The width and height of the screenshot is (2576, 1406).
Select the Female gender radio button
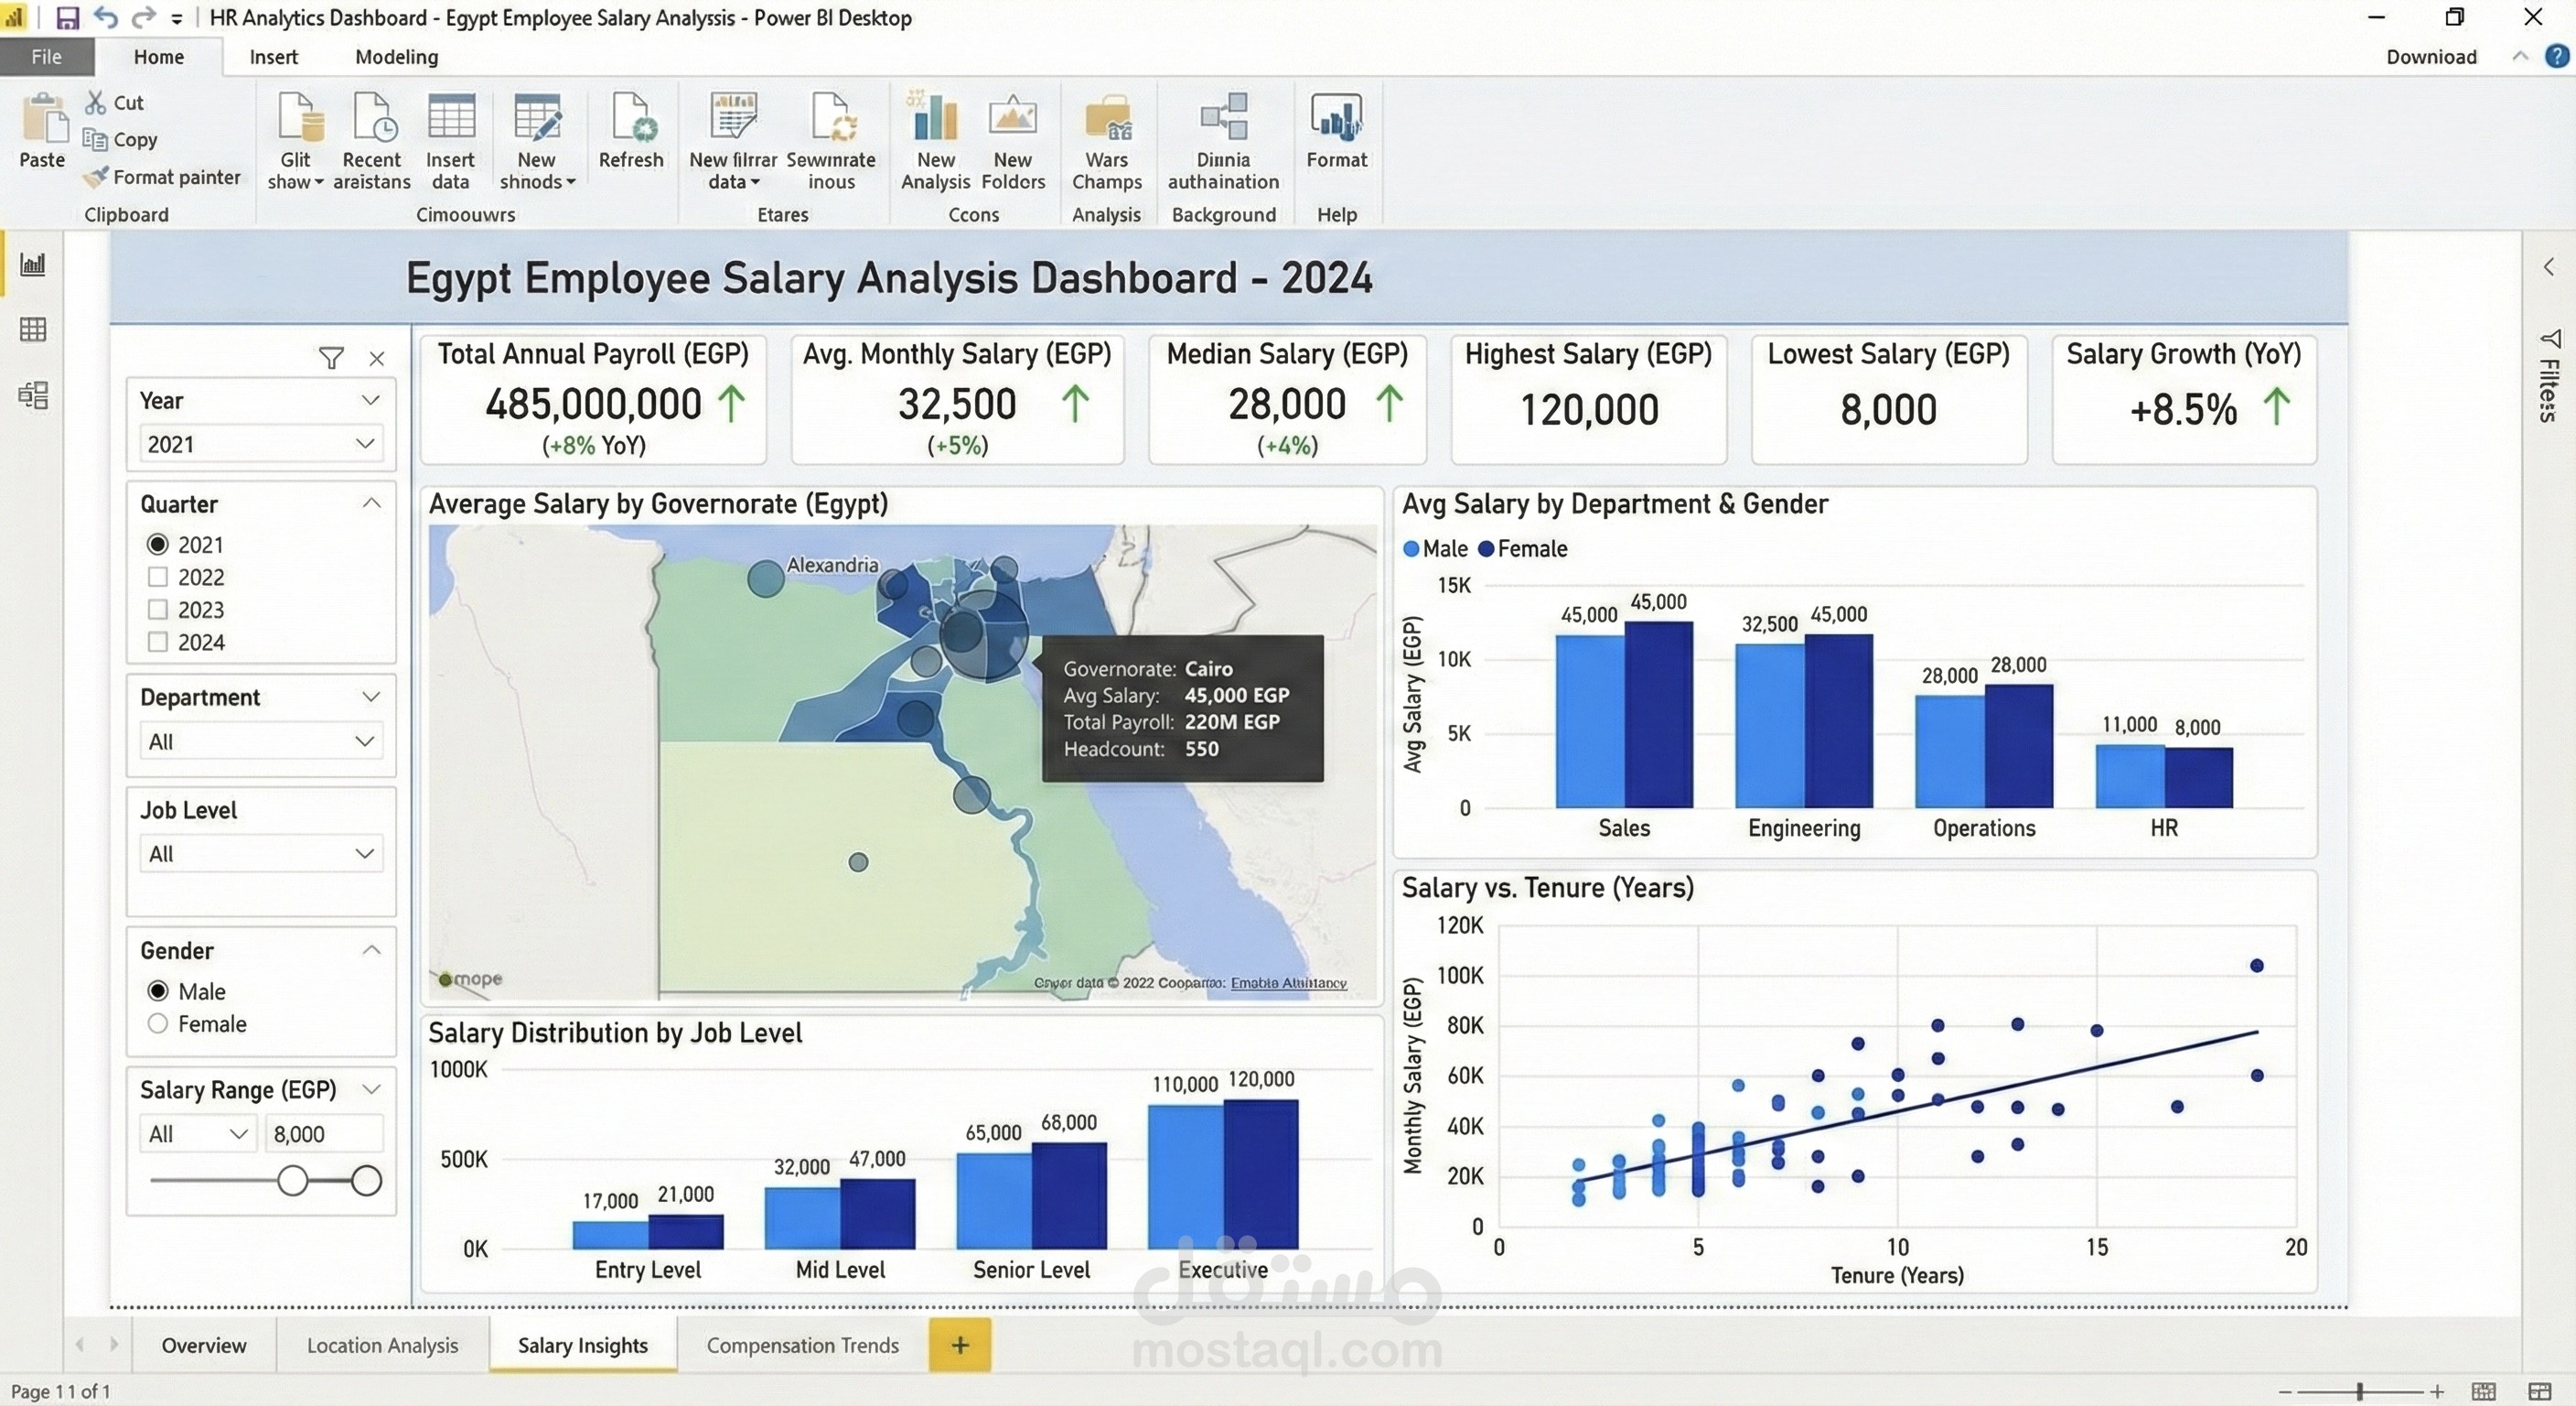(157, 1023)
